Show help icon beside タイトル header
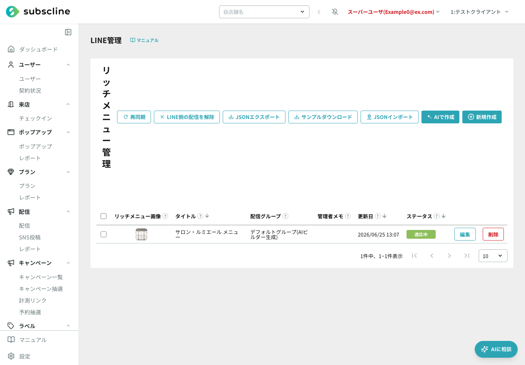The height and width of the screenshot is (365, 525). point(200,216)
